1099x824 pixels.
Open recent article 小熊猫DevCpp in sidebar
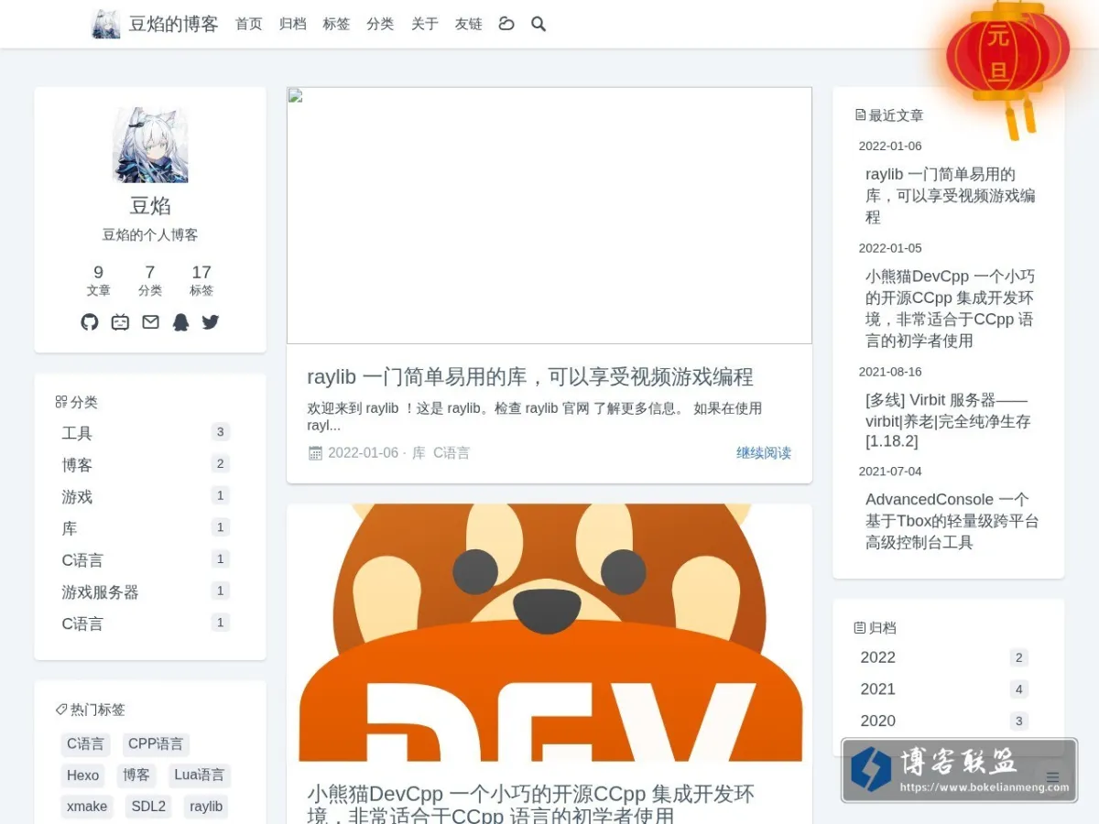click(x=951, y=309)
